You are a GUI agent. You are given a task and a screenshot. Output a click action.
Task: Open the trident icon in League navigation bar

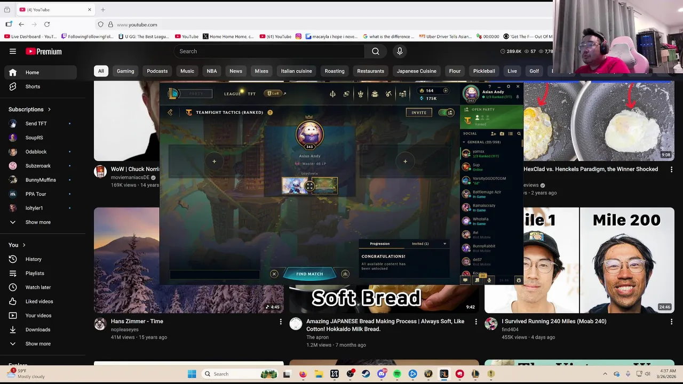point(332,94)
